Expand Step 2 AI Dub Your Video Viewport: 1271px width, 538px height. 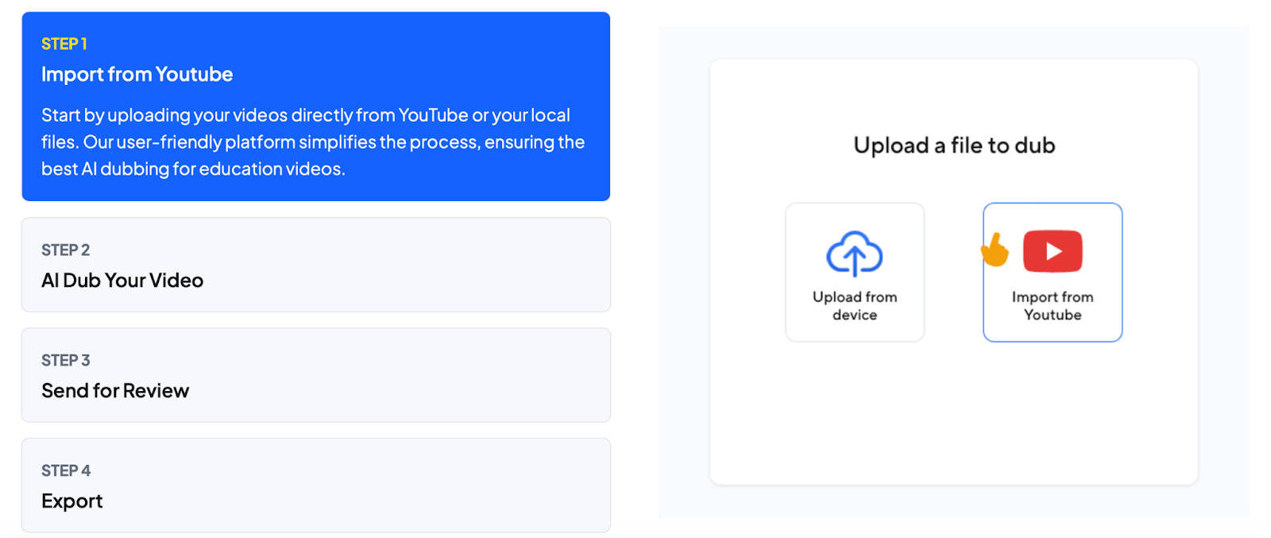pyautogui.click(x=315, y=265)
